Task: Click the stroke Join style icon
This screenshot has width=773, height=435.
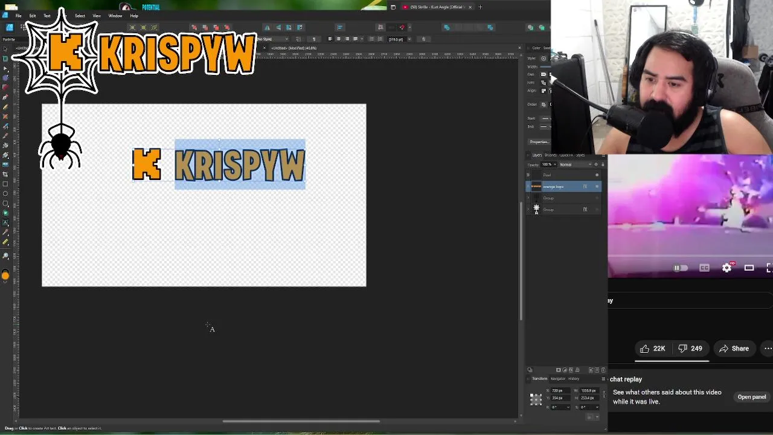Action: 543,82
